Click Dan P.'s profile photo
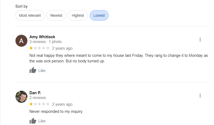This screenshot has width=214, height=125. click(x=22, y=97)
